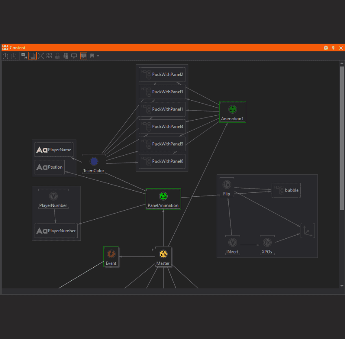
Task: Select the PanelAnimation node
Action: (x=163, y=199)
